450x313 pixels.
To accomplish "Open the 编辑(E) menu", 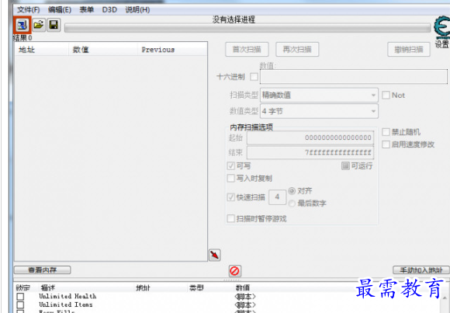I will pos(60,10).
